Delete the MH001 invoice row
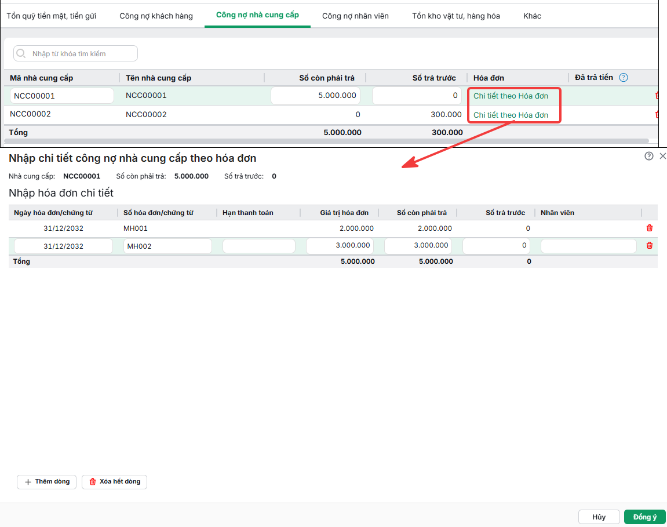The height and width of the screenshot is (527, 667). pos(649,228)
